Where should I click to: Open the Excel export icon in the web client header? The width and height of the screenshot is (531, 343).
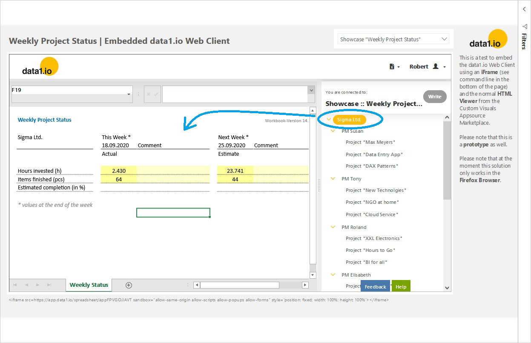(x=393, y=66)
